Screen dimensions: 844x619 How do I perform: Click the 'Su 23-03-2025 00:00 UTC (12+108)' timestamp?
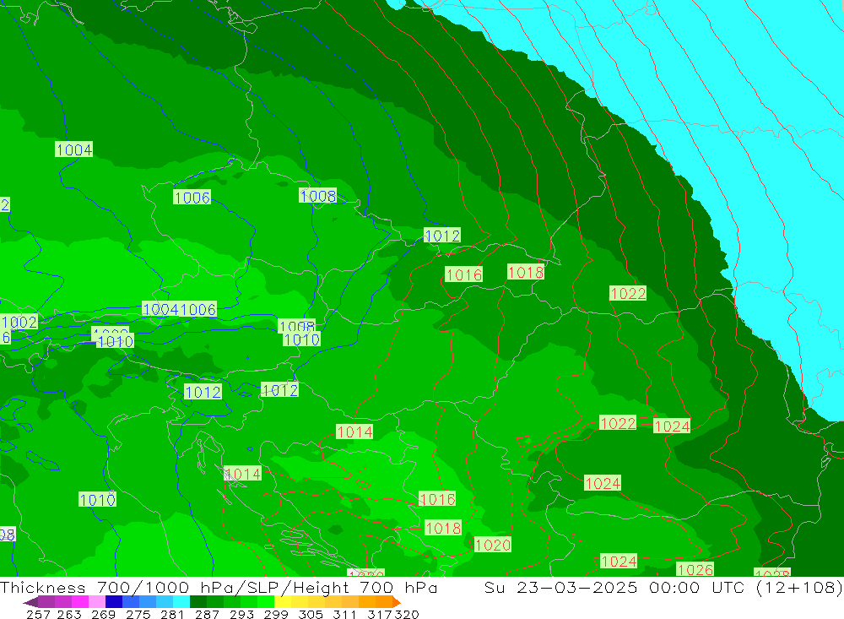click(663, 587)
